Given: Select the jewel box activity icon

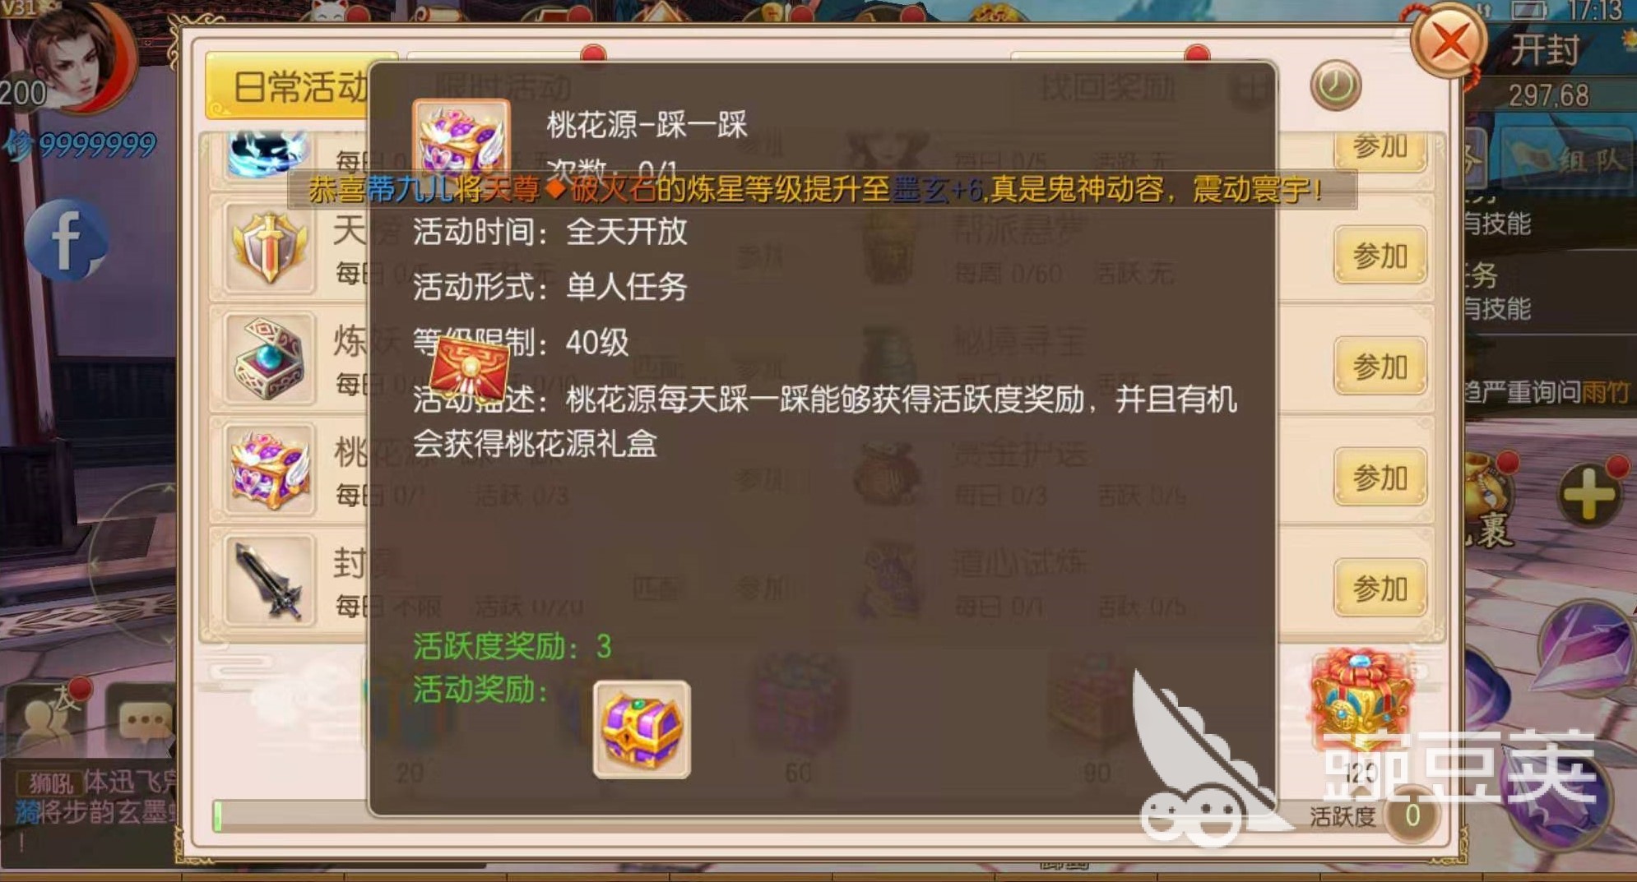Looking at the screenshot, I should tap(269, 358).
